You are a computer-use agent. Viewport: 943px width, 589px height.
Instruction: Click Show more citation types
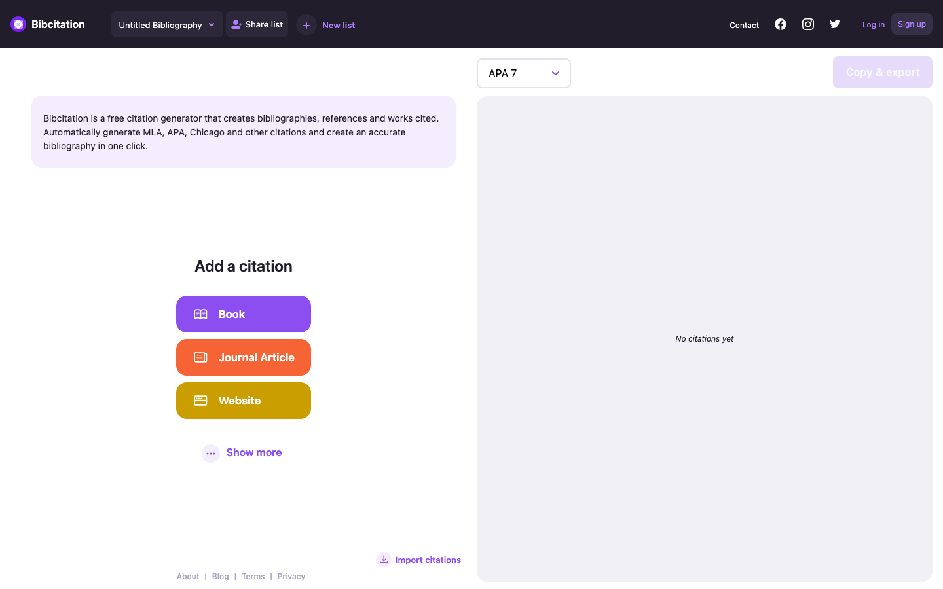254,452
